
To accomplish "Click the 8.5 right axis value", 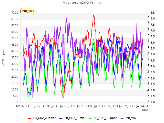I will click(152, 13).
